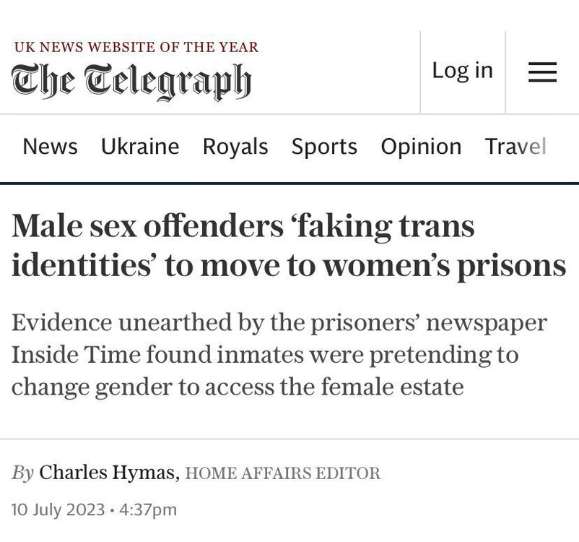
Task: Click the article's subheading paragraph
Action: tap(279, 354)
